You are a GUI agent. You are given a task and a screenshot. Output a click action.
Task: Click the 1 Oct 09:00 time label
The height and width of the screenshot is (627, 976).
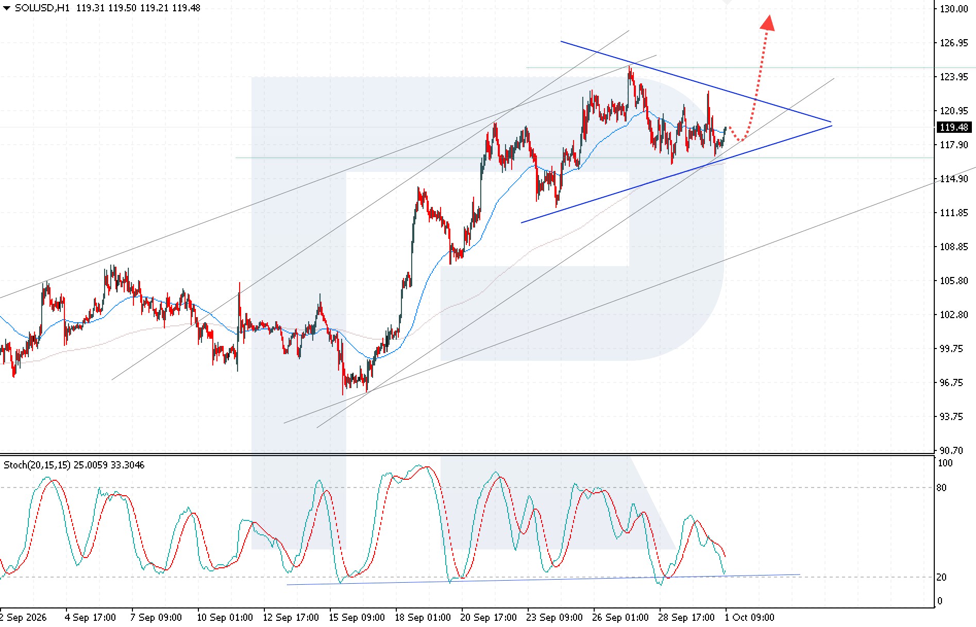coord(749,617)
